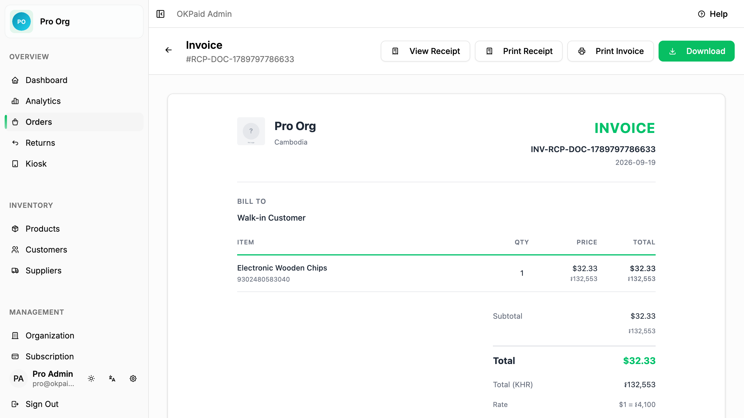Image resolution: width=744 pixels, height=418 pixels.
Task: Select Orders in the sidebar
Action: tap(74, 122)
